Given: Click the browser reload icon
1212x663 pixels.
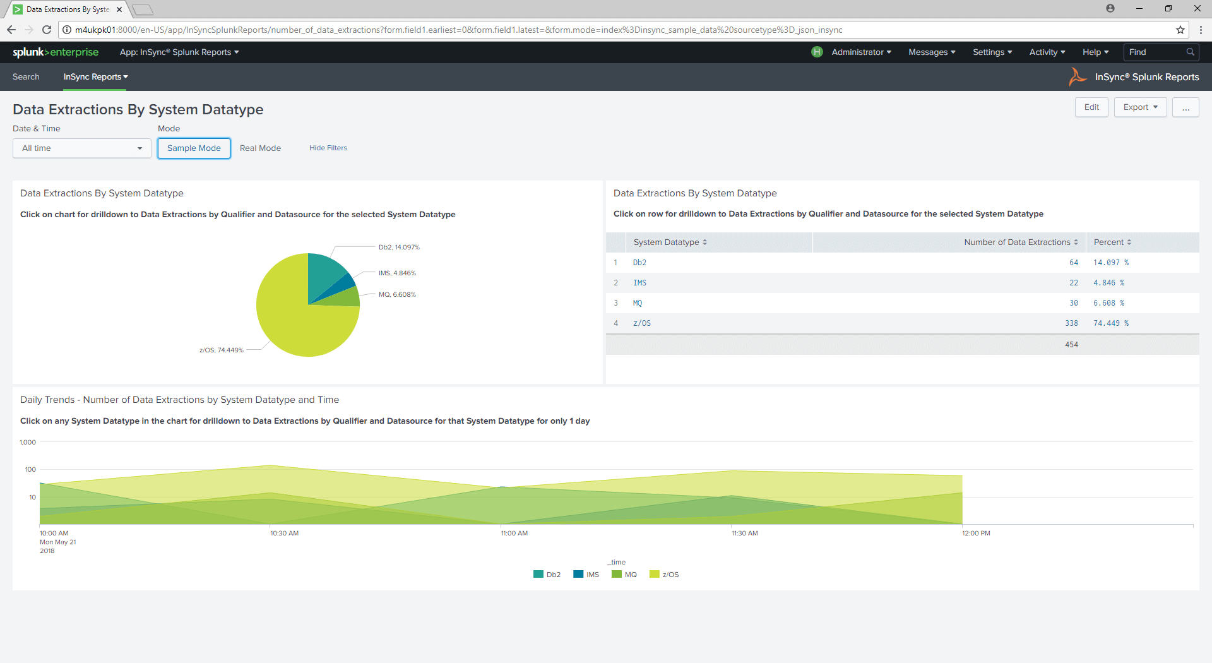Looking at the screenshot, I should click(47, 29).
